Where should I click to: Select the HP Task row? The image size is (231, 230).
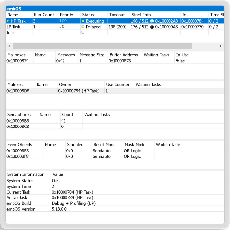click(115, 21)
